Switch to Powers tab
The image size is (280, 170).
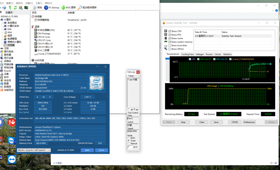(x=209, y=54)
